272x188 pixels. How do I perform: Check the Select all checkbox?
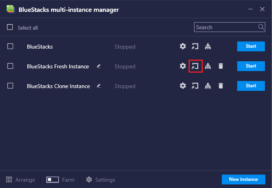click(10, 27)
